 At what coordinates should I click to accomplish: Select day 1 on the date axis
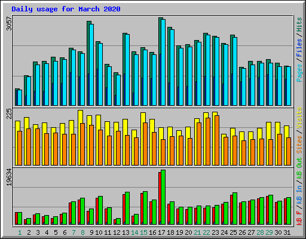click(x=20, y=232)
